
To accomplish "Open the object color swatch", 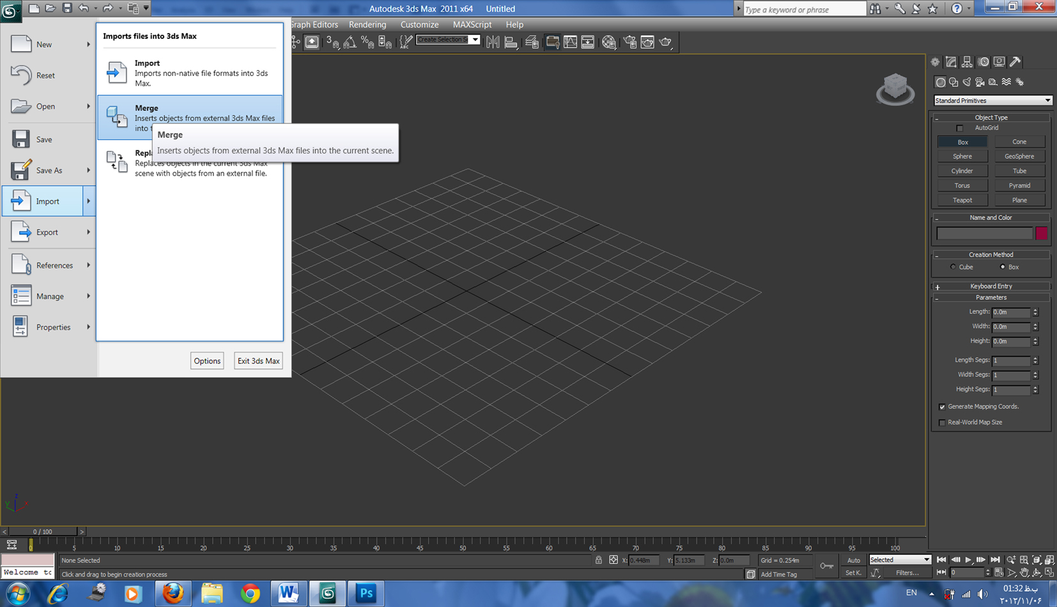I will 1042,233.
